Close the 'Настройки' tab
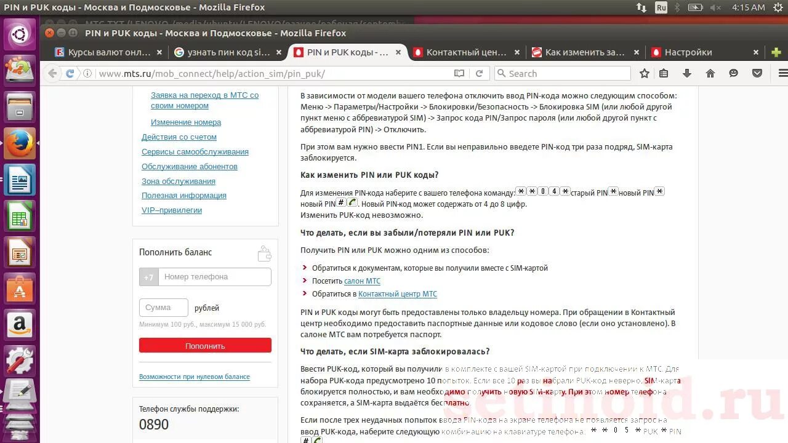The width and height of the screenshot is (788, 443). coord(755,52)
